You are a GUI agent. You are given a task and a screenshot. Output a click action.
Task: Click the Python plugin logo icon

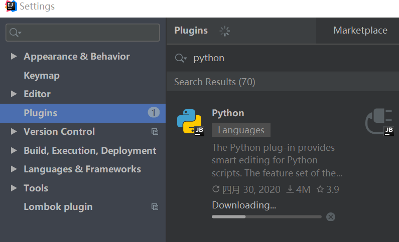189,122
